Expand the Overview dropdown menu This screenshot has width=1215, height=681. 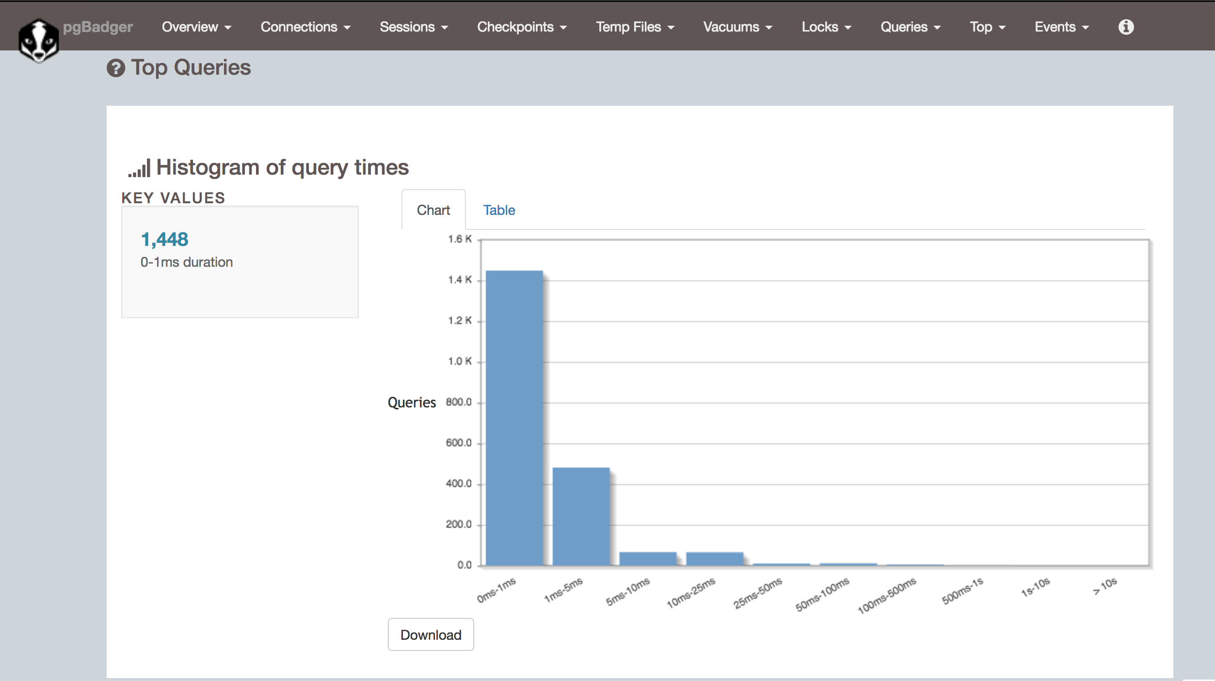tap(196, 27)
